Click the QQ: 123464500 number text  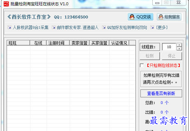(x=71, y=17)
